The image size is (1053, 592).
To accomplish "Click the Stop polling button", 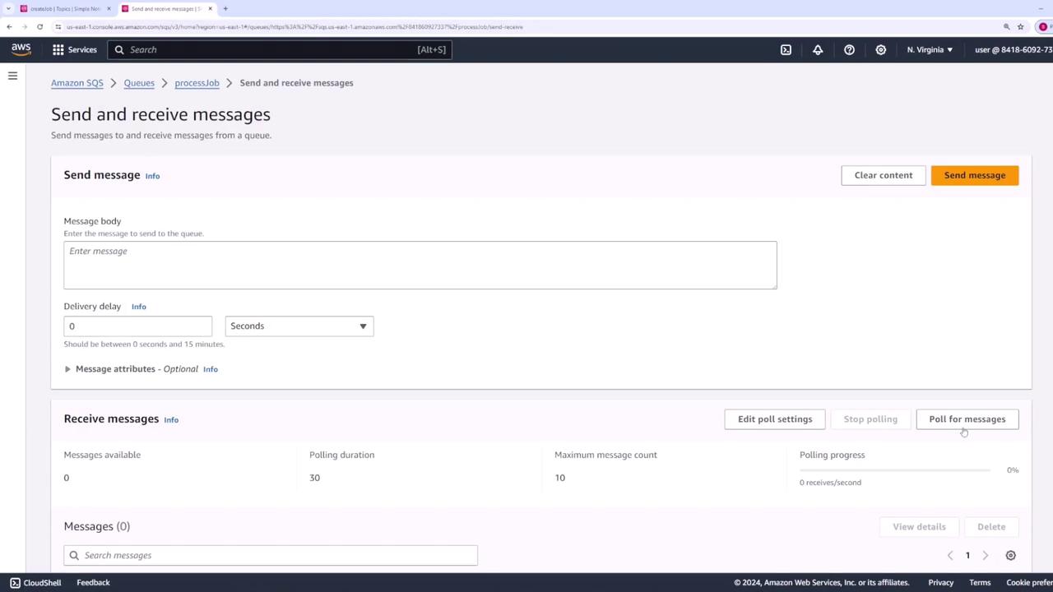I will pos(870,419).
